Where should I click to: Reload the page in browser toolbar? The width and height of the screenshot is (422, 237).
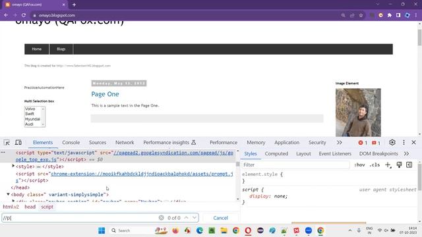click(24, 15)
